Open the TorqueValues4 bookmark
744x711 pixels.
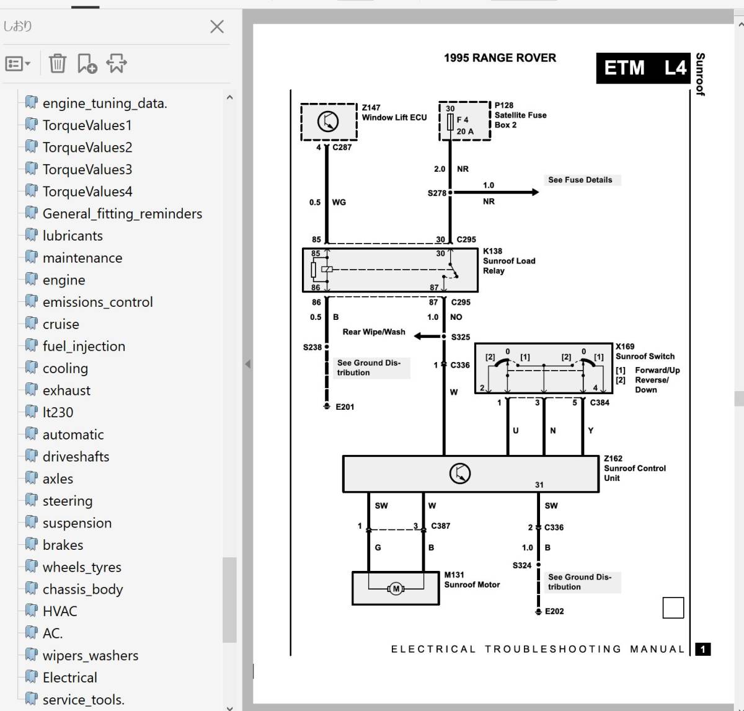click(x=87, y=192)
